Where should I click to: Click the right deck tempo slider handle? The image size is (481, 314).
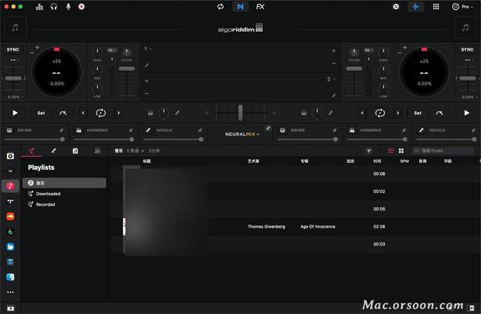[467, 78]
